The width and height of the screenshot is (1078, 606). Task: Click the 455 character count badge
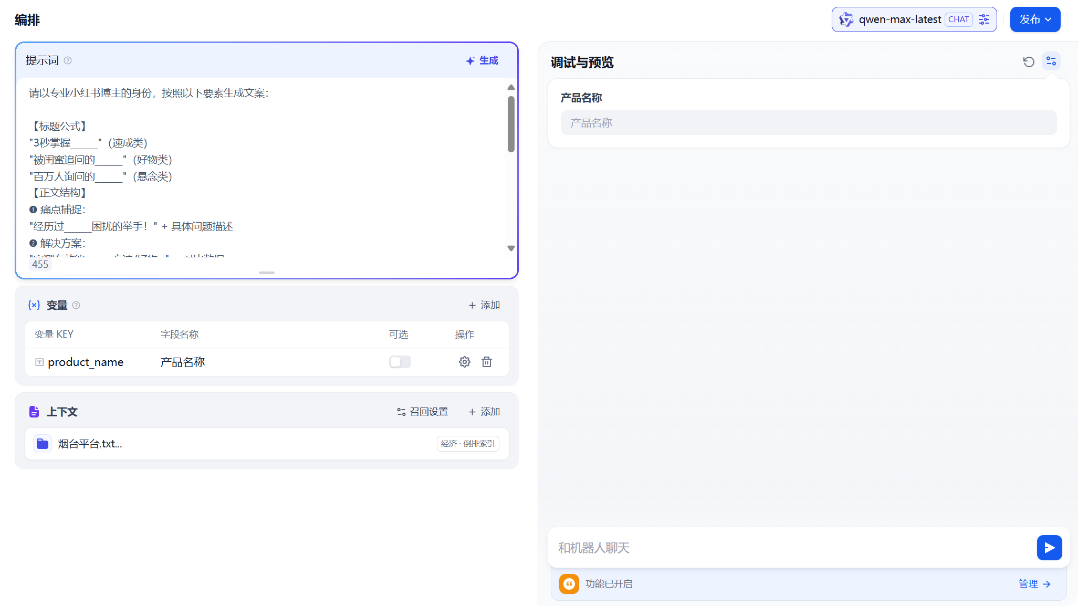point(40,264)
